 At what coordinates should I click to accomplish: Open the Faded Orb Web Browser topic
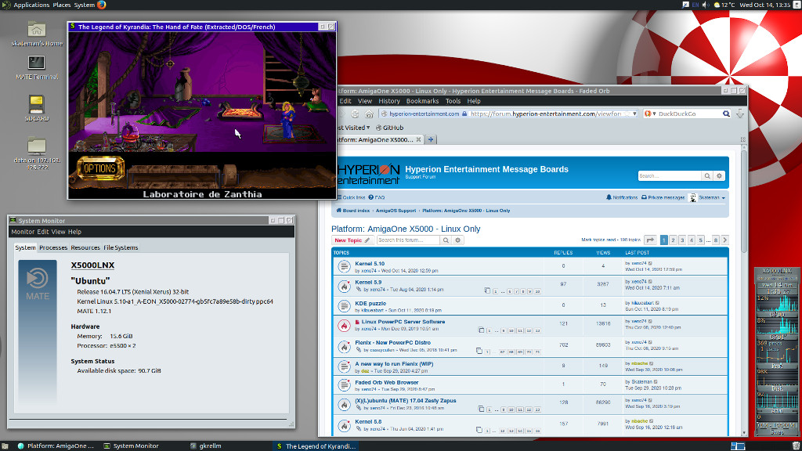387,382
